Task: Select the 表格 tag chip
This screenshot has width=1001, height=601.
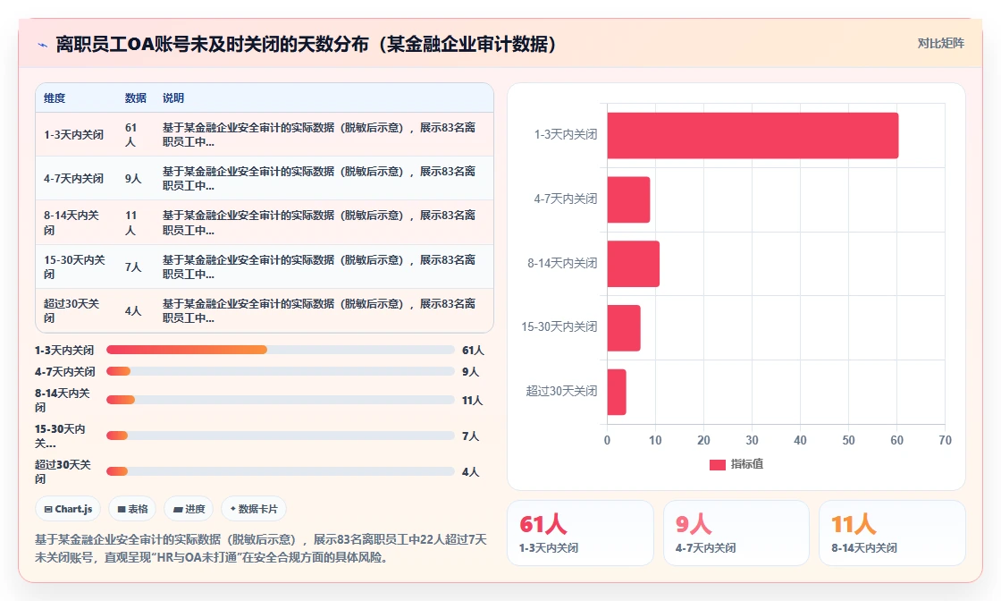Action: [x=133, y=509]
